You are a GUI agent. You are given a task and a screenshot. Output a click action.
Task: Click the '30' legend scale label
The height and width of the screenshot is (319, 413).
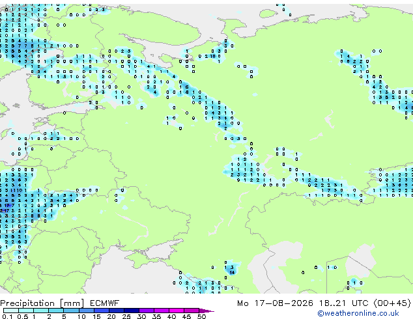141,316
